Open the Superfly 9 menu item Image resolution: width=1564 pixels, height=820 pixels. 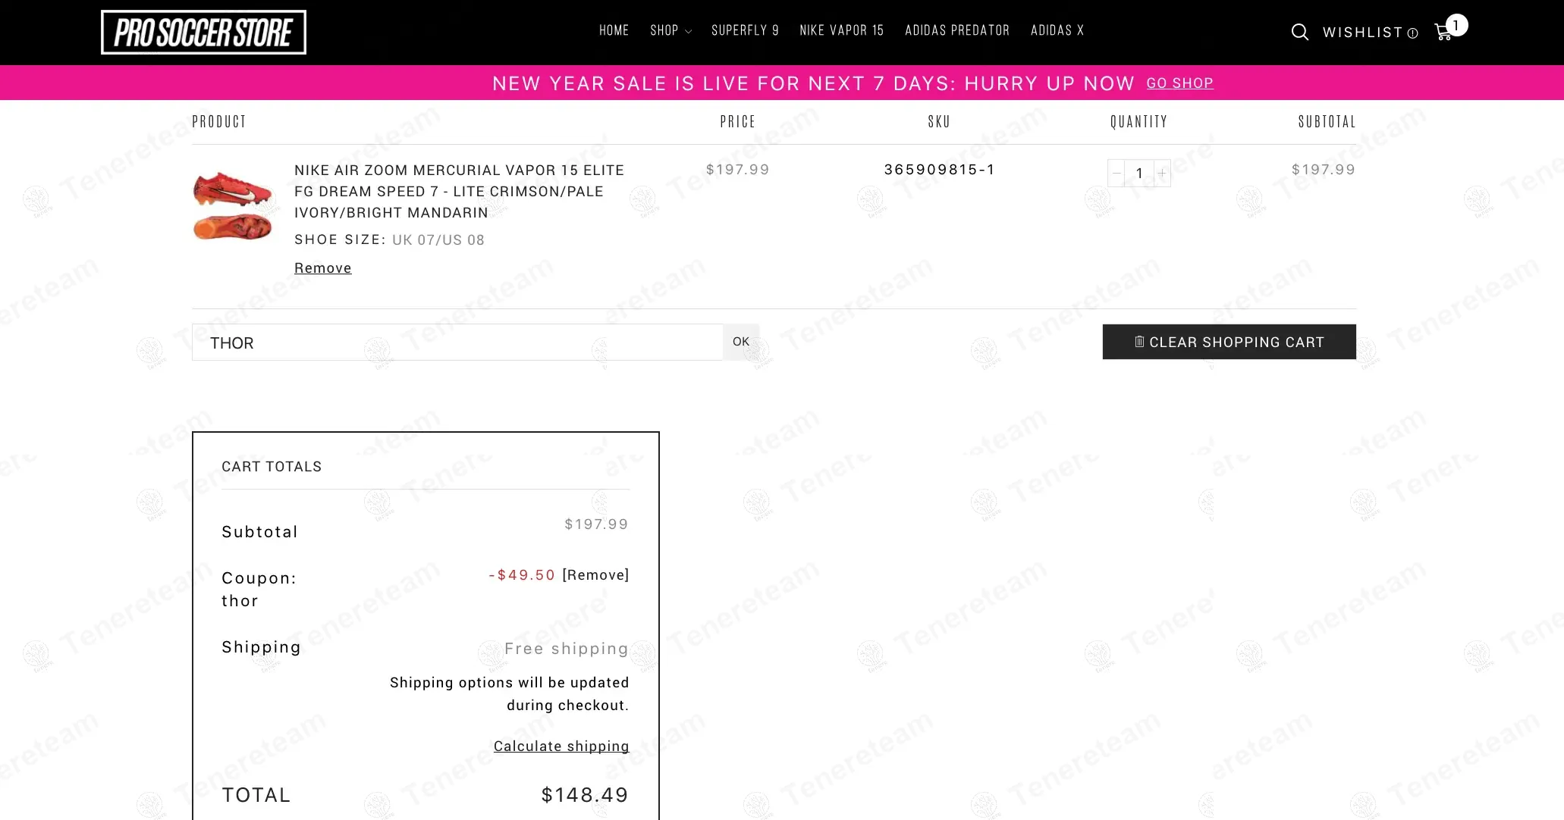click(745, 30)
